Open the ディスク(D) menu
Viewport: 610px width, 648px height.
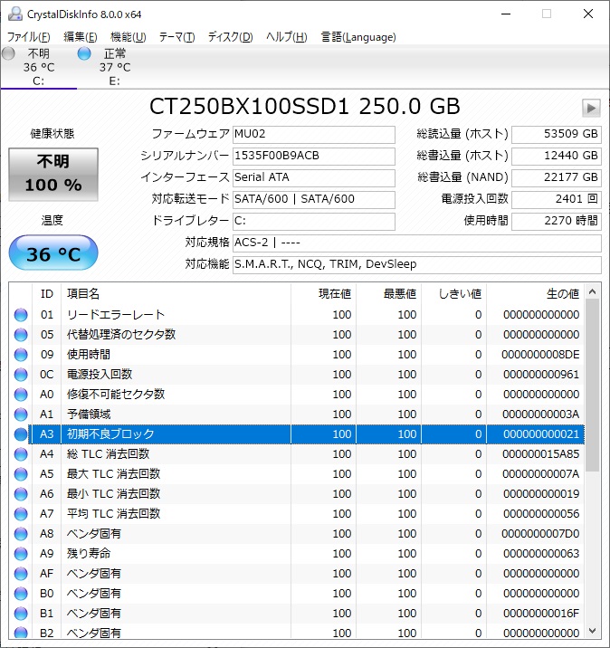(x=230, y=37)
